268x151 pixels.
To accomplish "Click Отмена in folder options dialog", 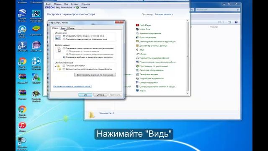I will tap(100, 95).
